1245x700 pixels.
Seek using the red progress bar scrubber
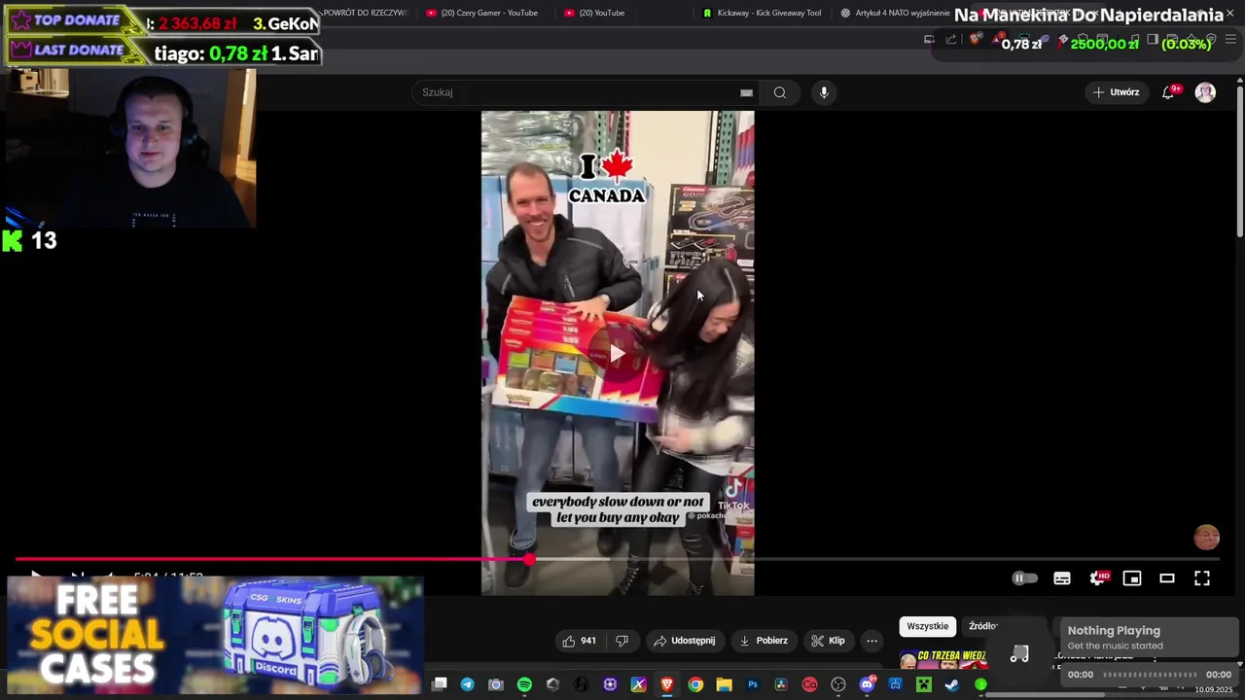pos(528,559)
